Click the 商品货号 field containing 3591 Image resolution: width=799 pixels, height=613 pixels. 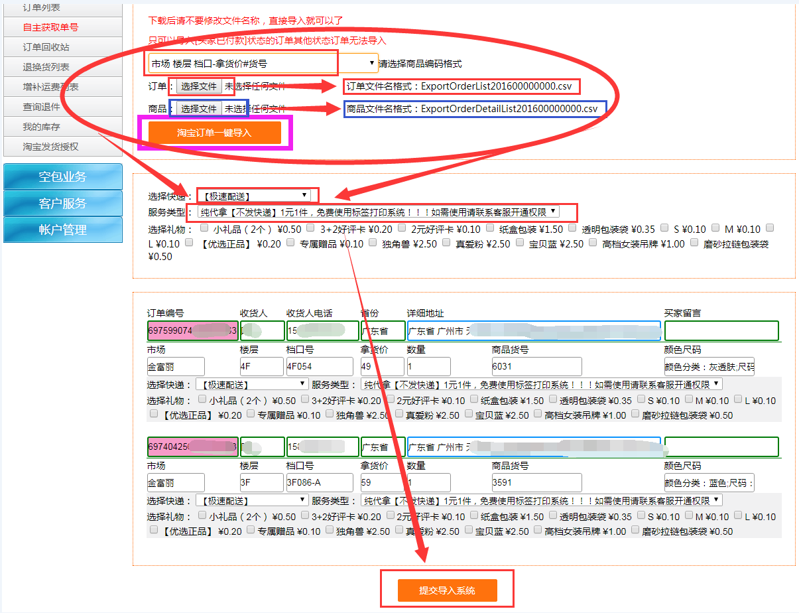536,482
